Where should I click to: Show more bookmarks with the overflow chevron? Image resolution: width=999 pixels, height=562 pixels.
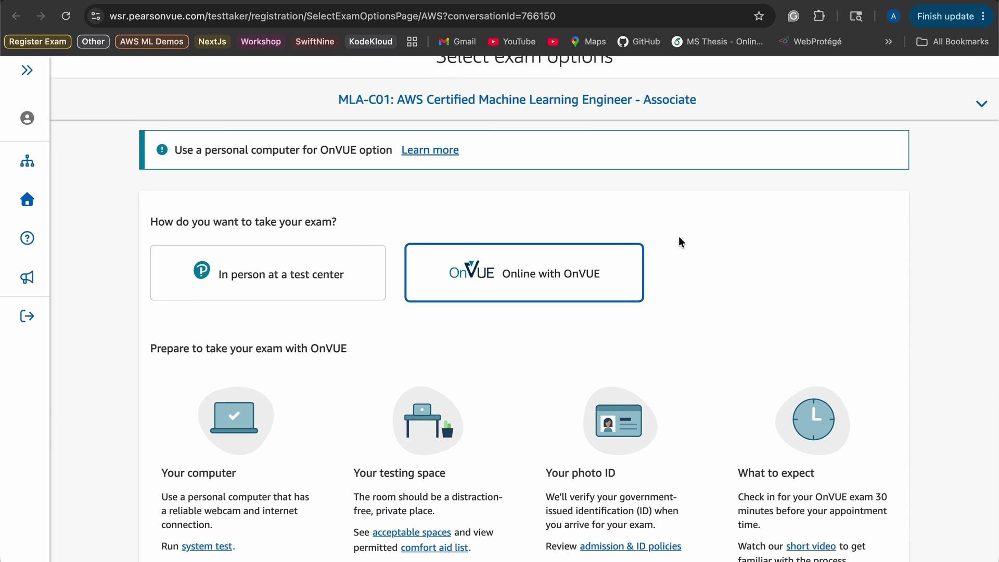[889, 42]
